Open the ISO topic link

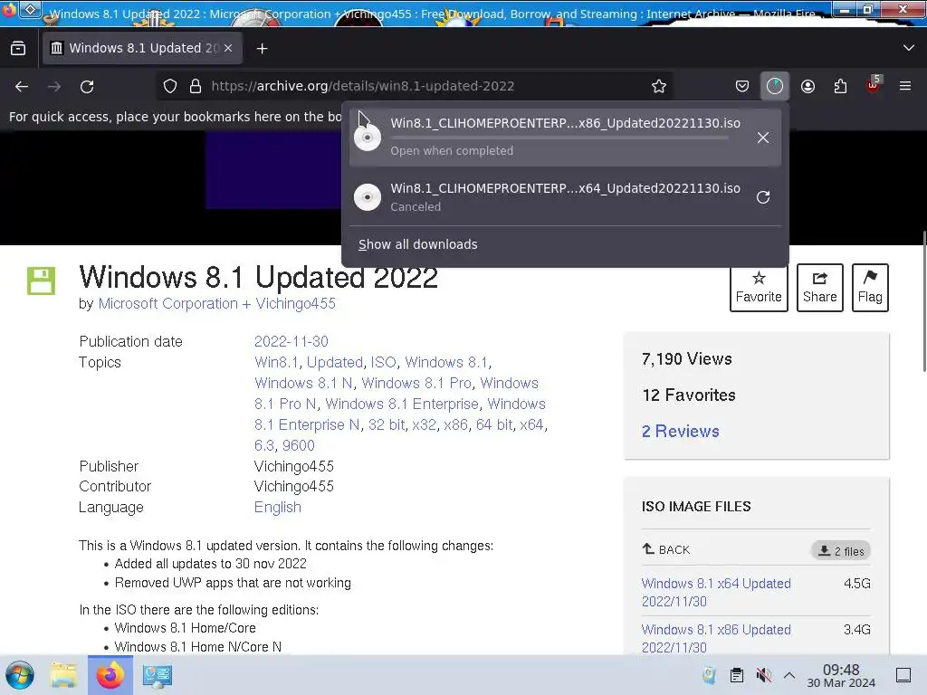(x=383, y=362)
